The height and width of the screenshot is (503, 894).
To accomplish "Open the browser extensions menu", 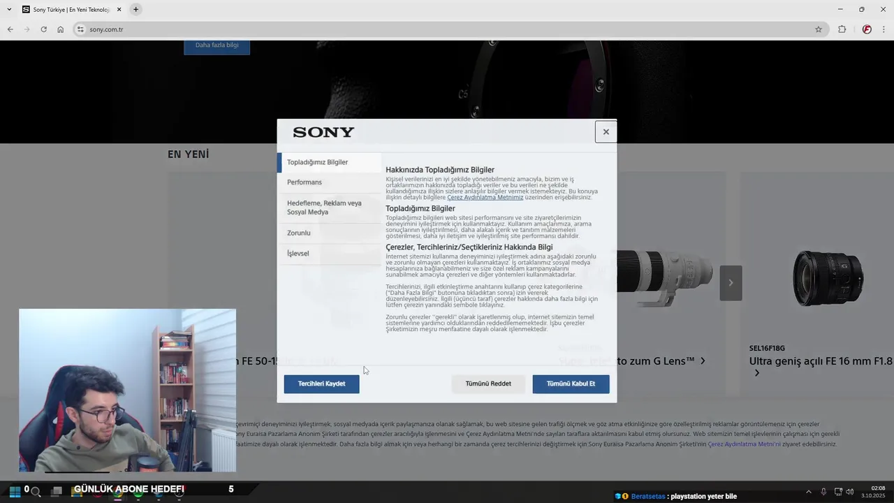I will 842,29.
